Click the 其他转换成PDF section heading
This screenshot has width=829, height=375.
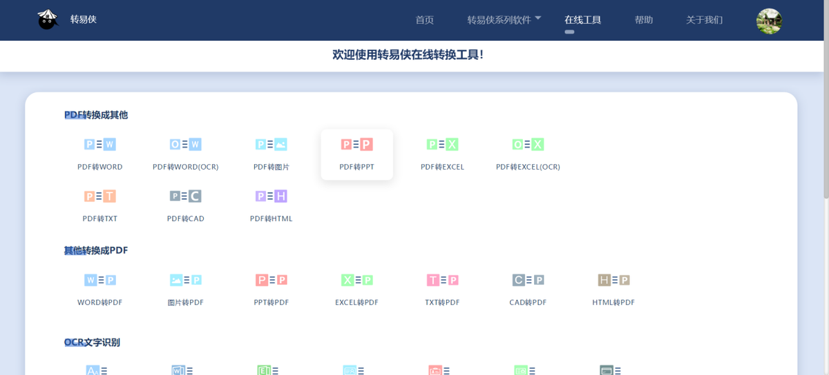96,250
